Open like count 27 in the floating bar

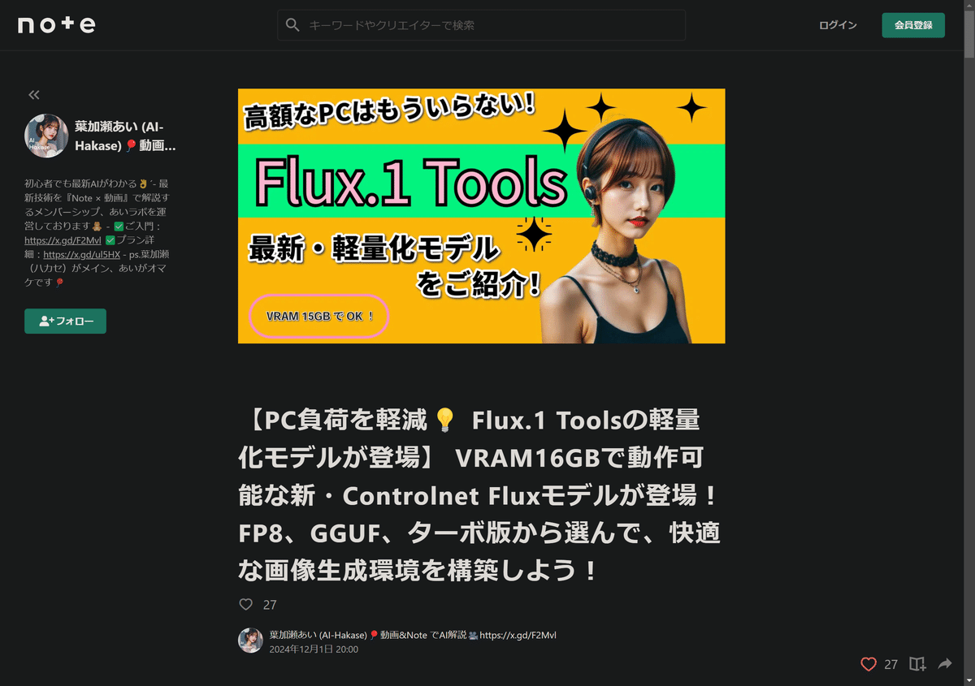tap(891, 664)
